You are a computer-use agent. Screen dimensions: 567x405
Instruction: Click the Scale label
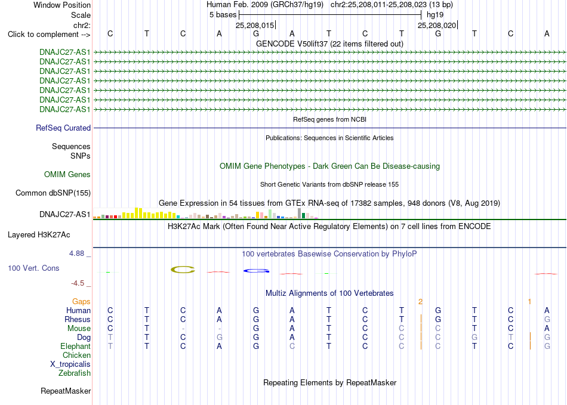[x=81, y=15]
